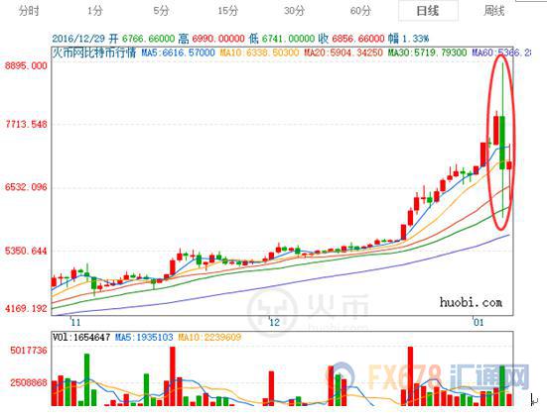
Task: Click the 7713.548 price axis label
Action: (26, 124)
